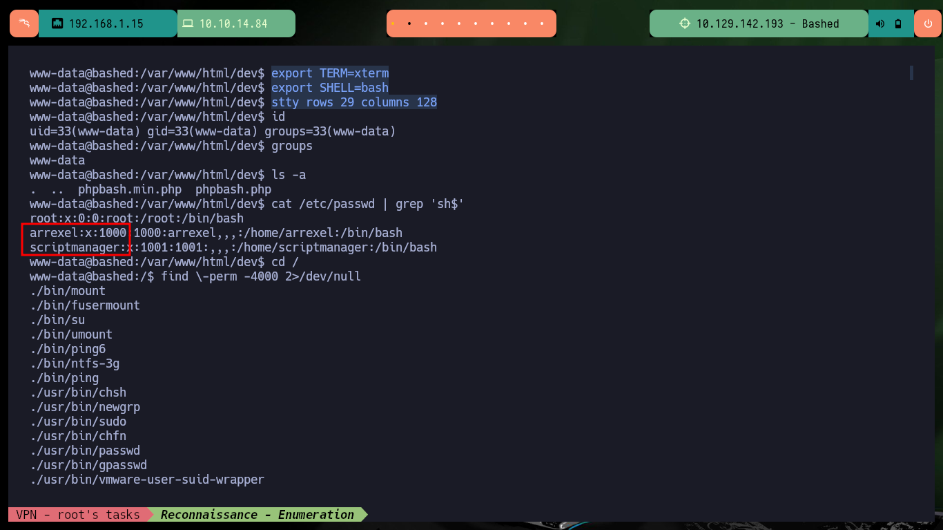Click the 'stty rows 29 columns 128' command

[354, 102]
